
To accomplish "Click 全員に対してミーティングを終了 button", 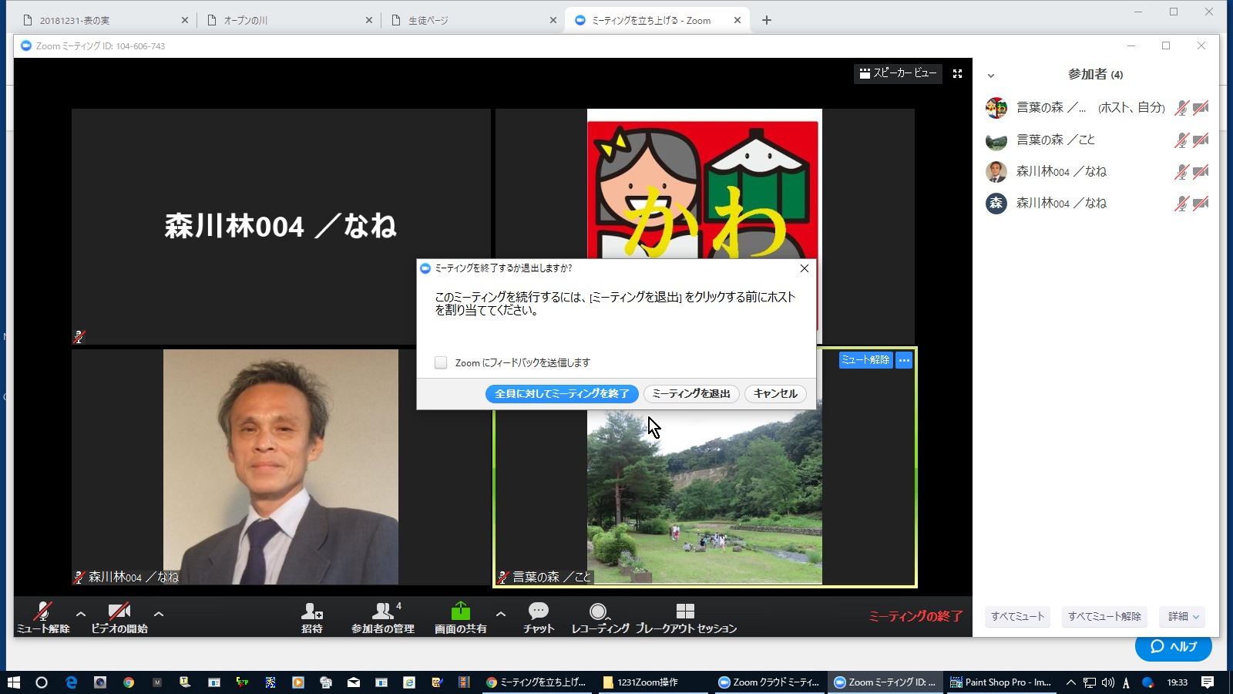I will (x=562, y=394).
